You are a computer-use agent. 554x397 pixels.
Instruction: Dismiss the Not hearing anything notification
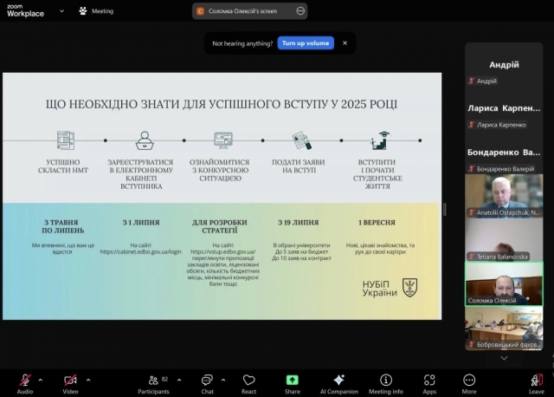(x=345, y=42)
